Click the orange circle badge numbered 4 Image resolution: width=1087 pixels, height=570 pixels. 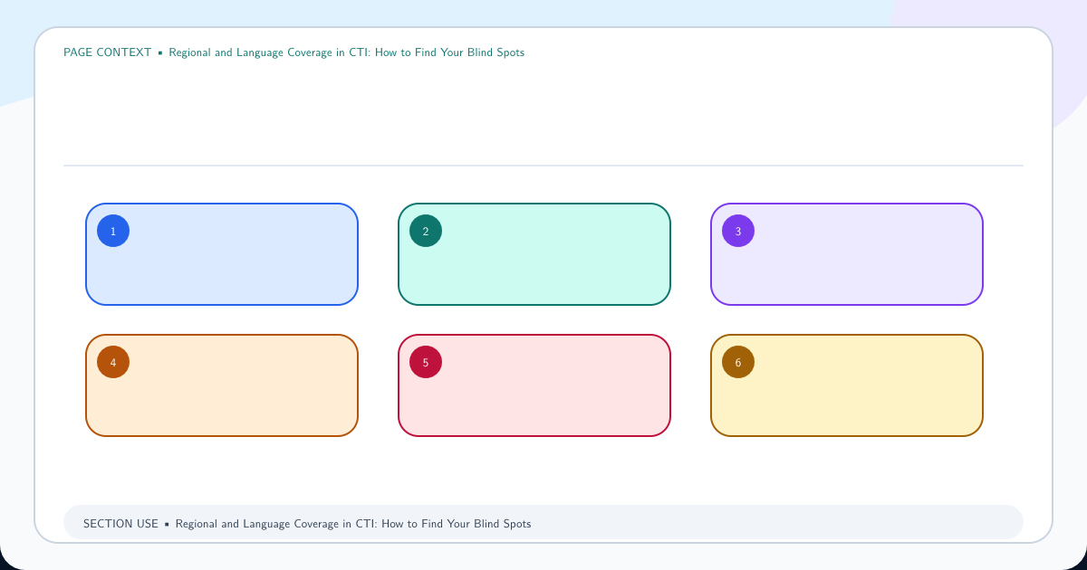coord(113,362)
